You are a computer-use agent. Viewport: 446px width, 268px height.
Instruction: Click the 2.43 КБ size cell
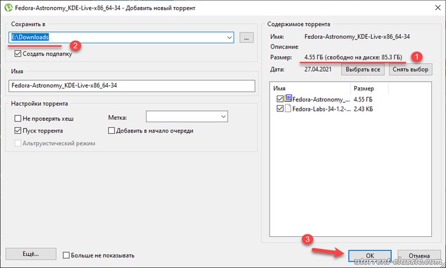click(x=363, y=109)
